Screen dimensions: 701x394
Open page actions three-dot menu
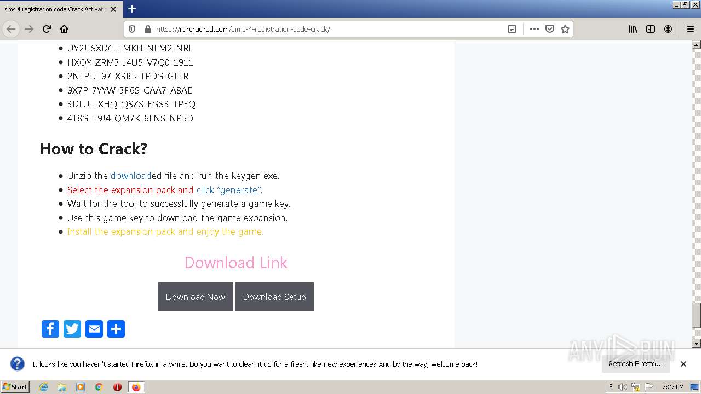point(535,29)
